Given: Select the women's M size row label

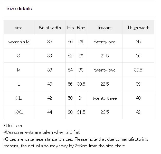Looking at the screenshot, I should 19,42.
